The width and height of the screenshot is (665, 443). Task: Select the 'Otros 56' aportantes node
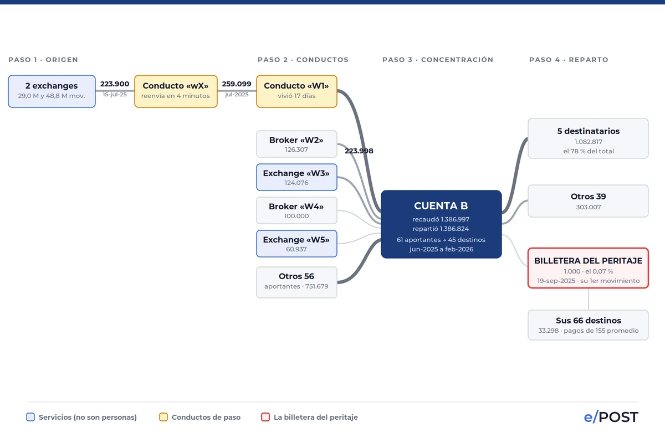(x=296, y=282)
